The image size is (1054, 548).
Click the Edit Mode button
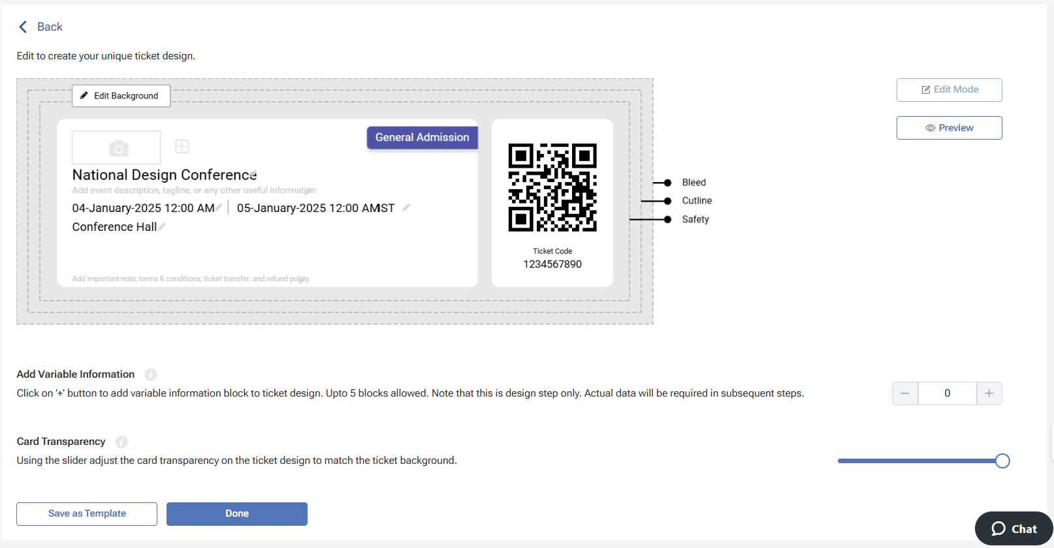coord(949,90)
